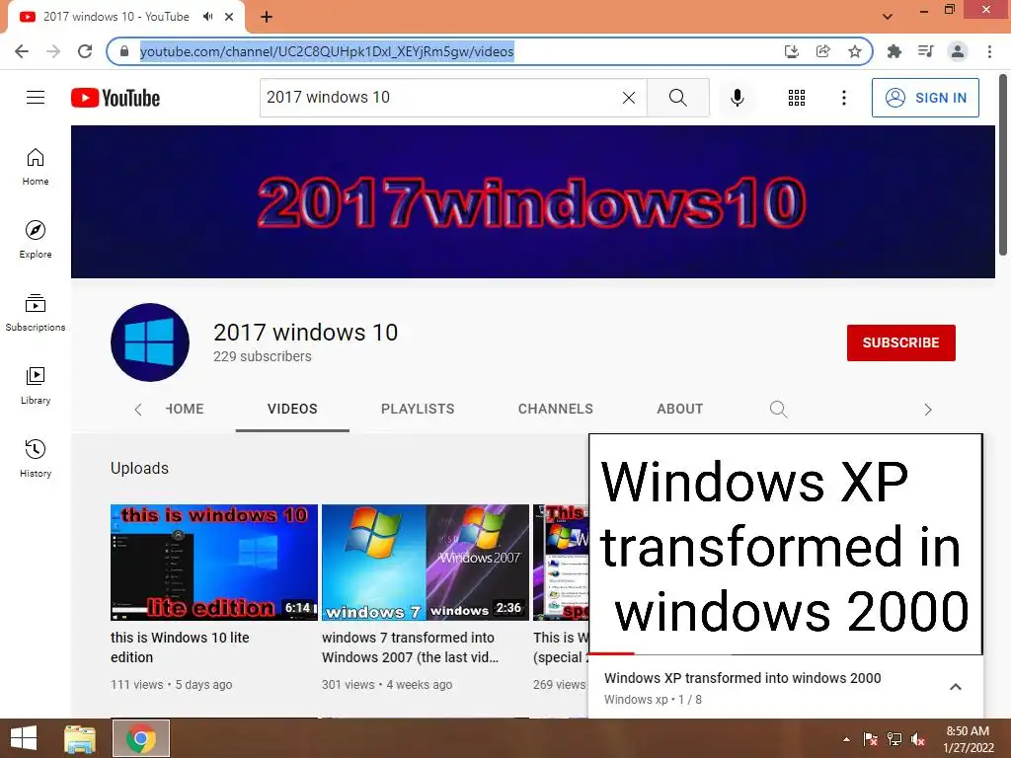1011x758 pixels.
Task: Click the browser address bar URL
Action: click(x=327, y=51)
